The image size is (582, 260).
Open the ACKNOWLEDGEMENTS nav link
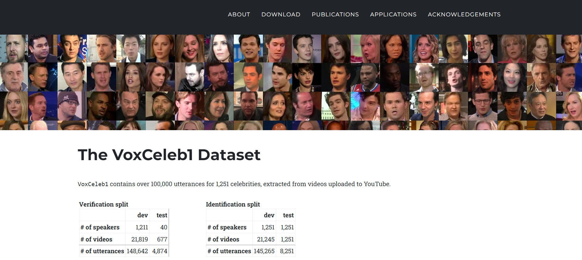[x=464, y=15]
